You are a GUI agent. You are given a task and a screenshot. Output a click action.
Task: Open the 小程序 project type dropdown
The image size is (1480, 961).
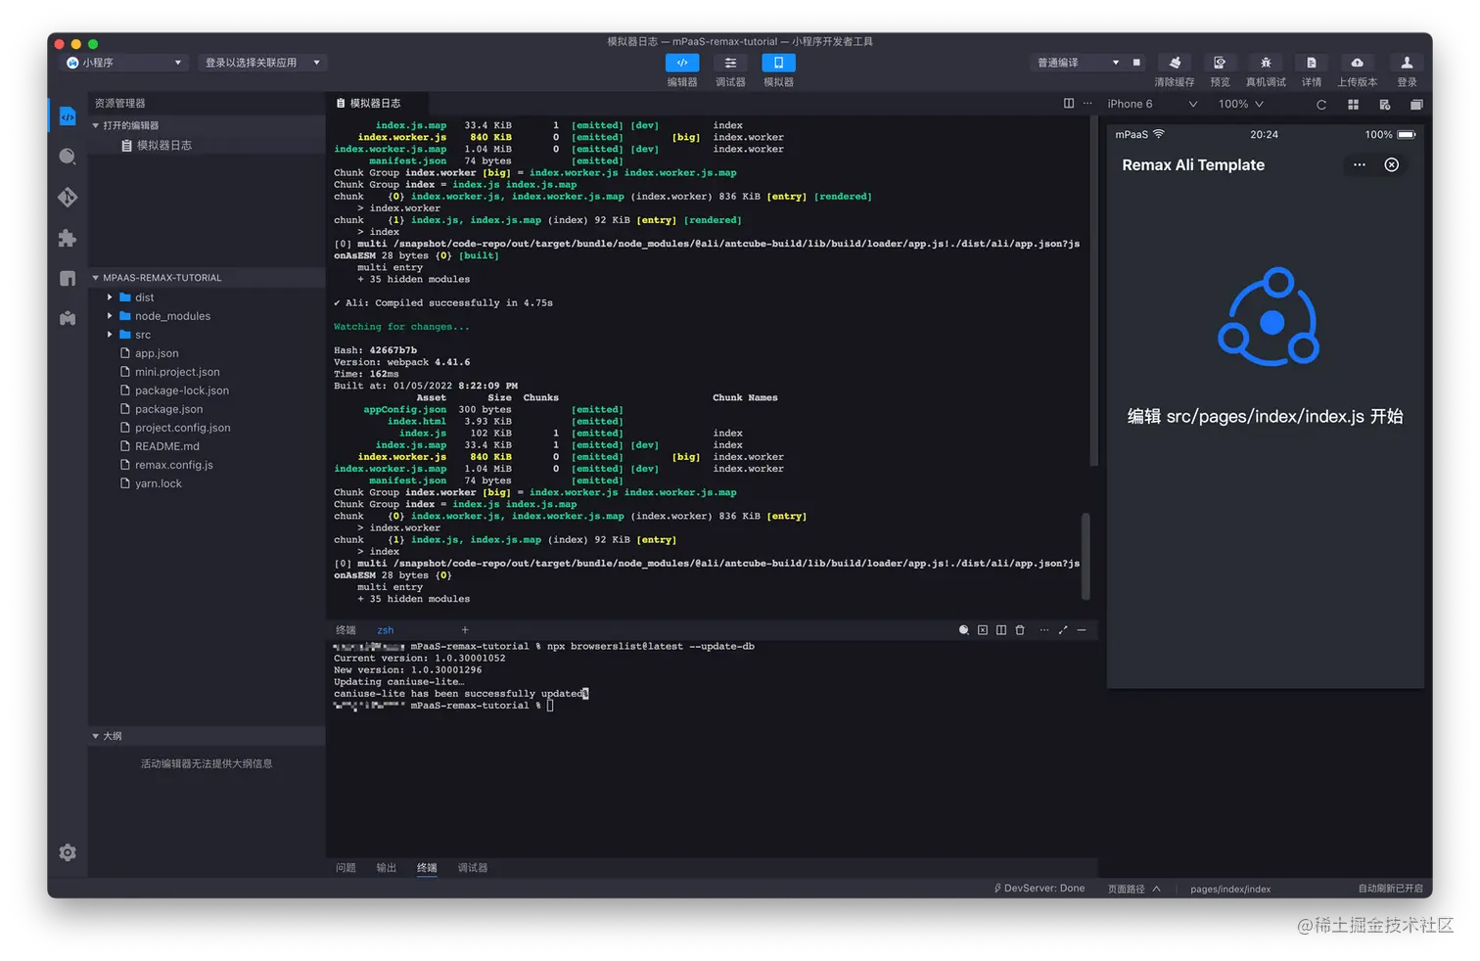124,63
